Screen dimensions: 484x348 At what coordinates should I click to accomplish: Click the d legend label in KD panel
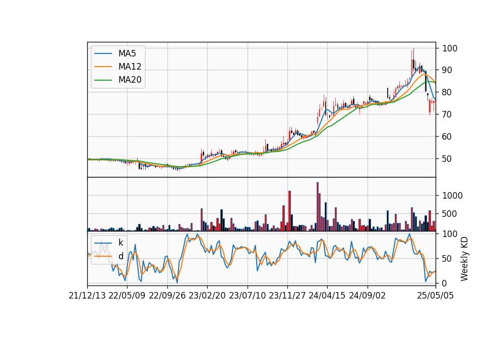(x=120, y=256)
